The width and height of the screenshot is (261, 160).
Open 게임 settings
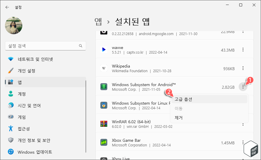coord(46,117)
